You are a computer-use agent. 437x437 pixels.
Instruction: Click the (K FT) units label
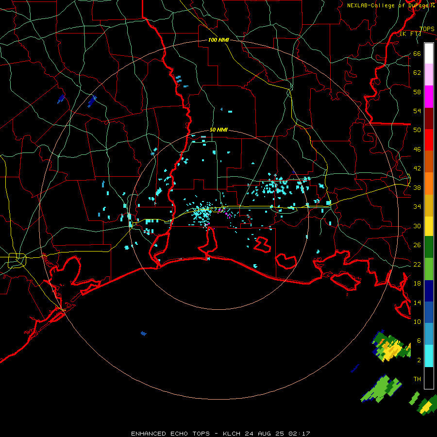click(410, 34)
